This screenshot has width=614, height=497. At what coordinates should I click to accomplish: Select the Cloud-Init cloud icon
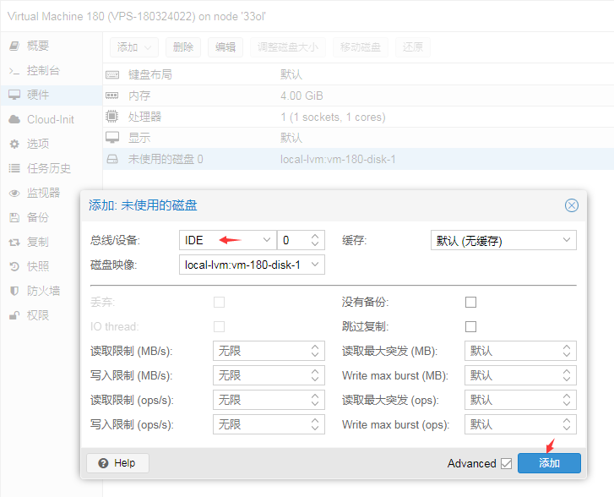pos(14,119)
